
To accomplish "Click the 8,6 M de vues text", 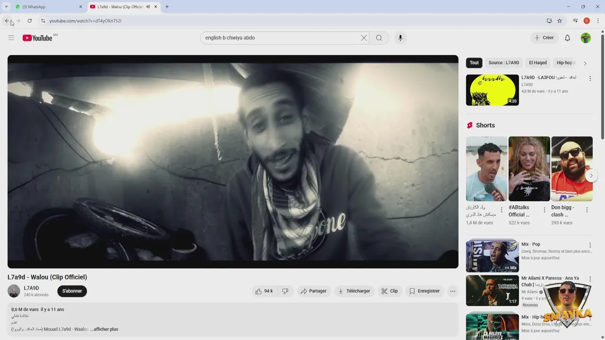I will point(25,309).
